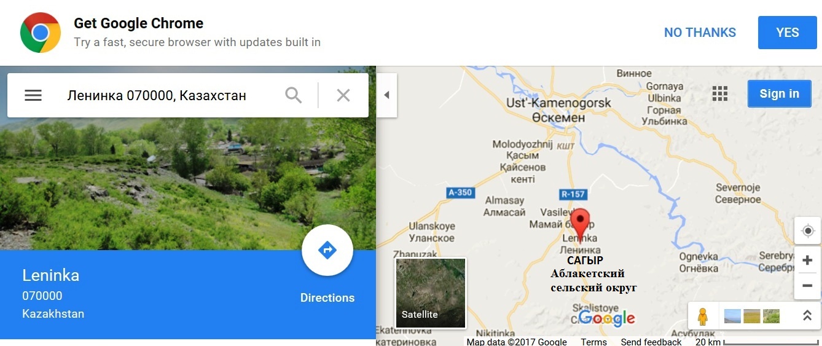This screenshot has height=346, width=822.
Task: Click the blue Directions arrow icon
Action: click(327, 250)
